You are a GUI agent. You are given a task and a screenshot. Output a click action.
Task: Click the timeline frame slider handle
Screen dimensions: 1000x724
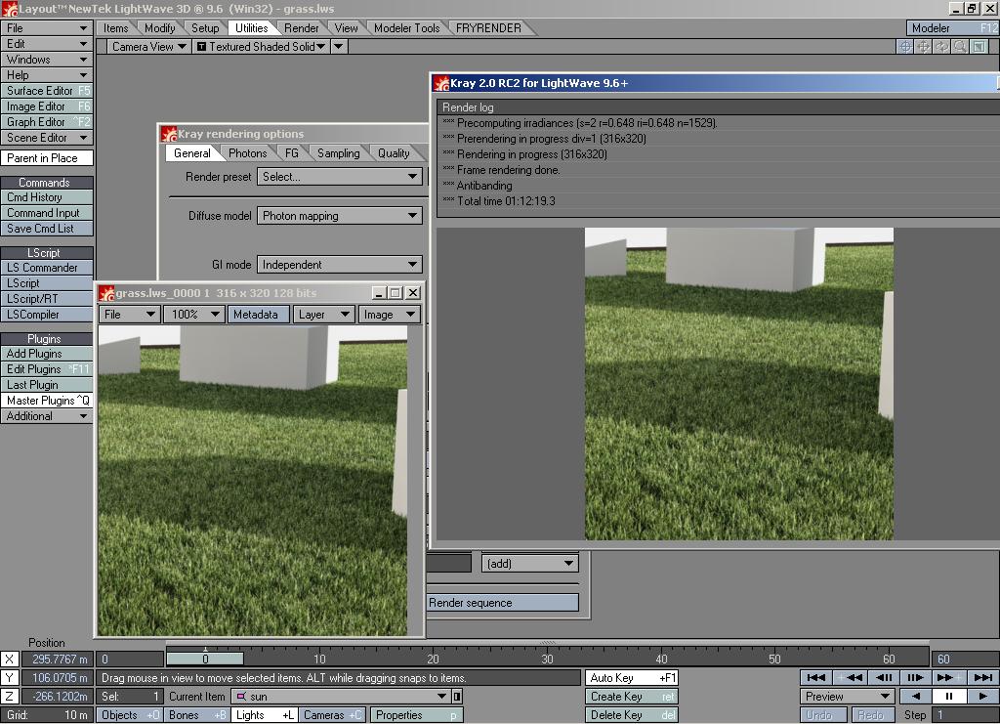click(x=205, y=660)
